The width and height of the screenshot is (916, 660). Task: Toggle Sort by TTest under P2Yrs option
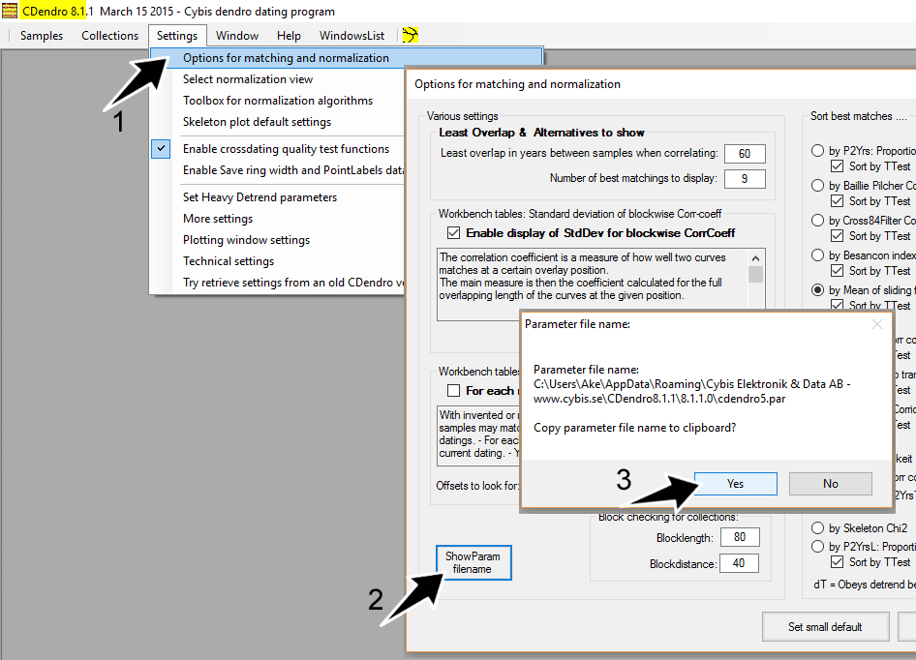[838, 166]
